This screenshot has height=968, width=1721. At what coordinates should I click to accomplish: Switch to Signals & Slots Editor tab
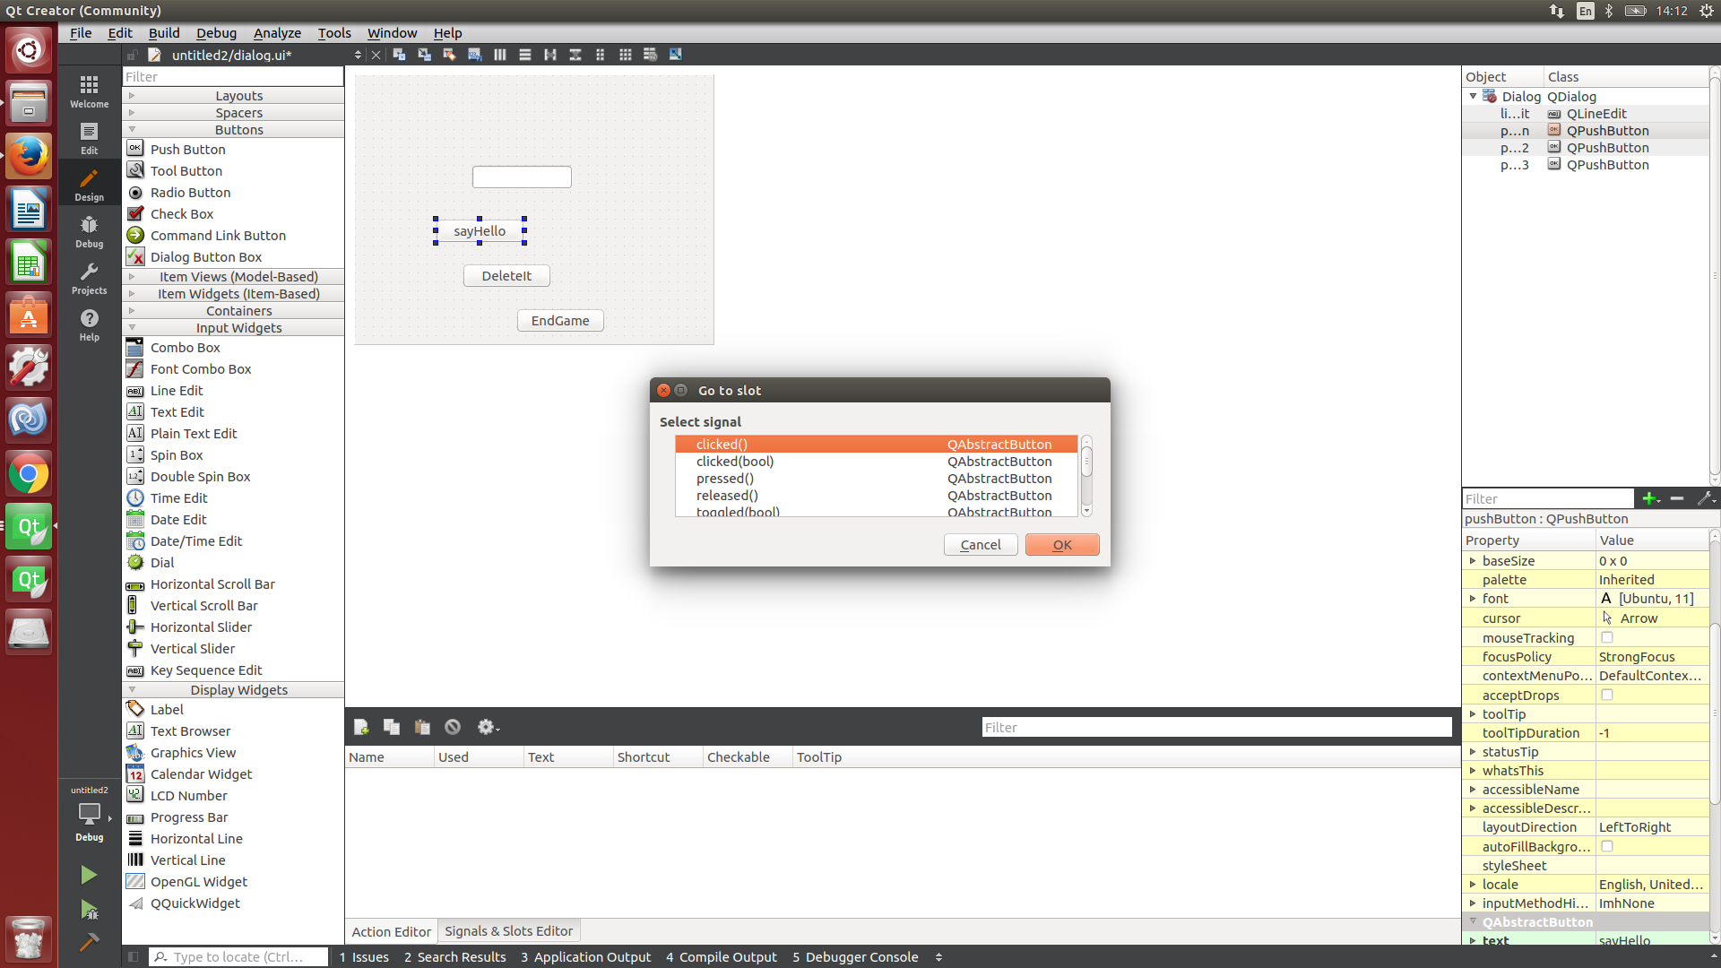coord(508,931)
